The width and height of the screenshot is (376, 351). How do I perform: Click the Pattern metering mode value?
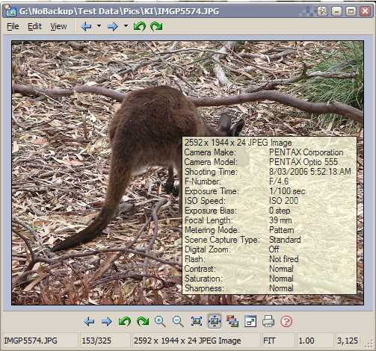[282, 230]
